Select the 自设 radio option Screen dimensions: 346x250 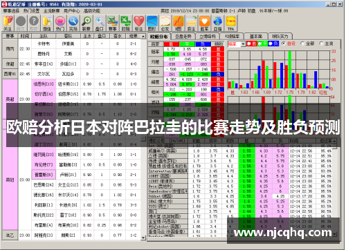(x=284, y=44)
